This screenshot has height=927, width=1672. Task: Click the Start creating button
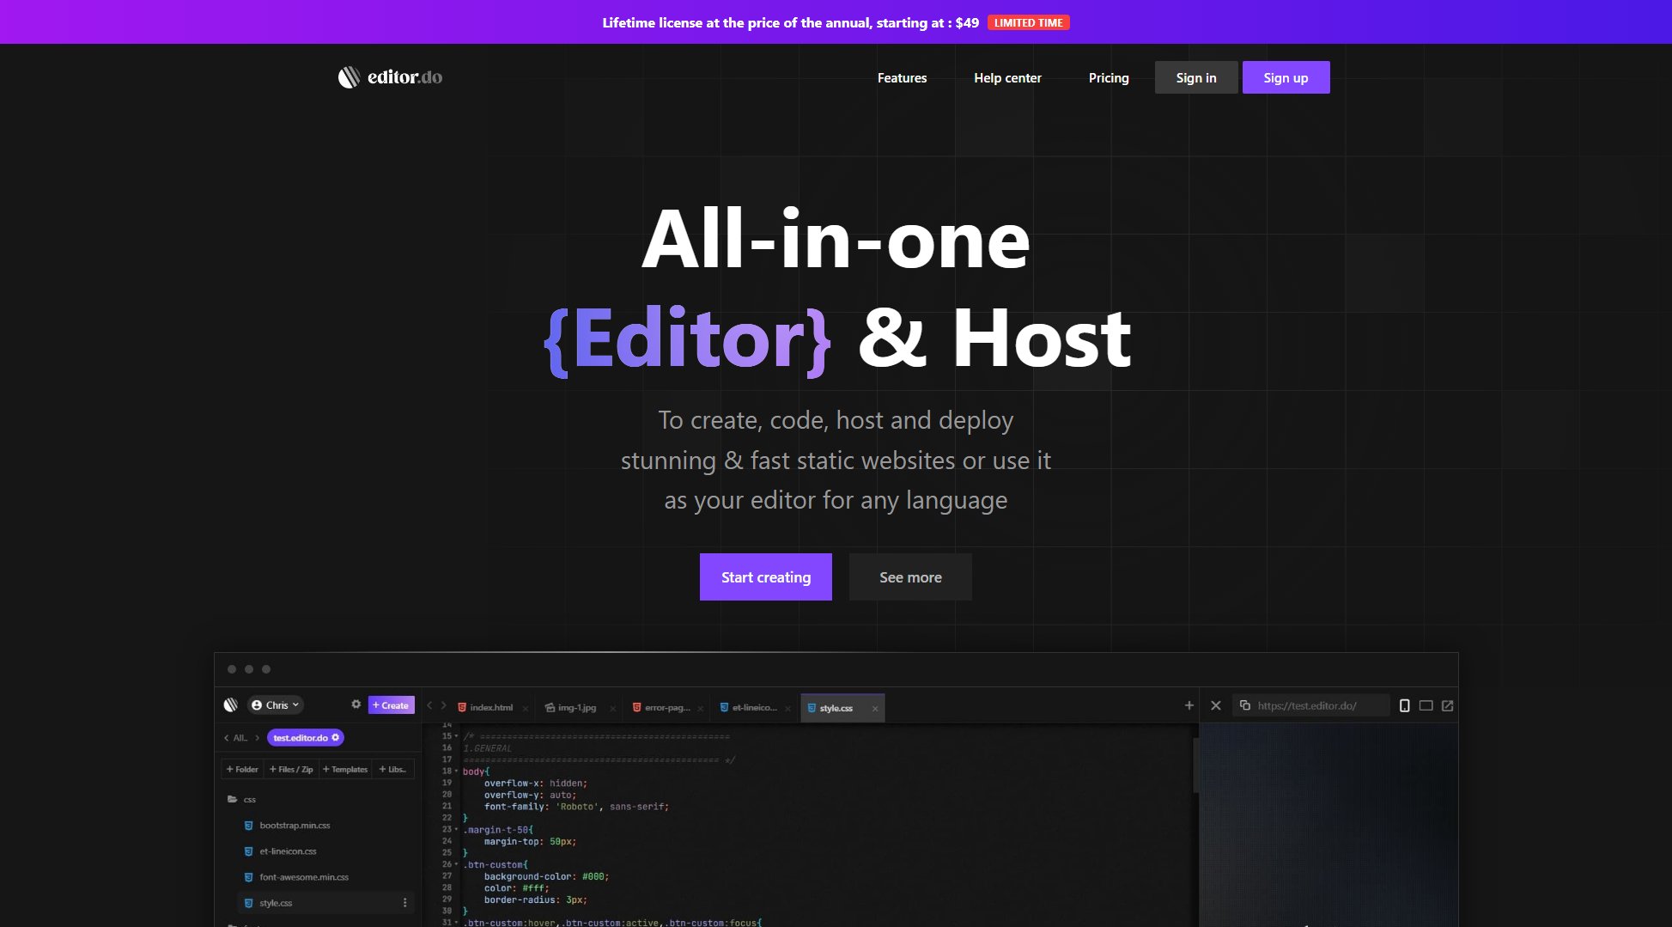tap(765, 577)
